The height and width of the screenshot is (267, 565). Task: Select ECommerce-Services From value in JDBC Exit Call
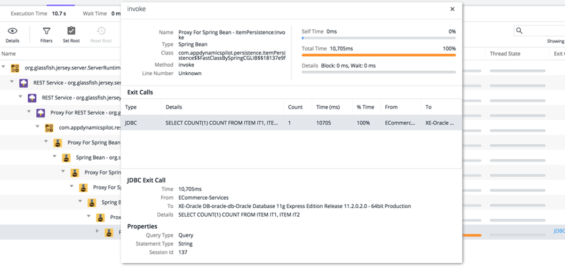coord(203,198)
